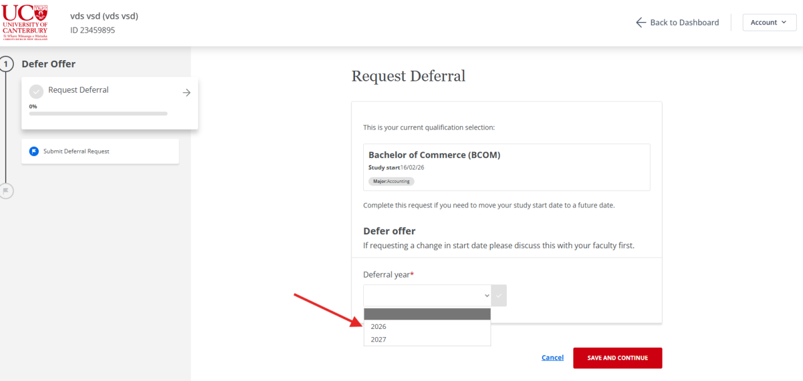
Task: Open the Account dropdown menu
Action: point(769,23)
